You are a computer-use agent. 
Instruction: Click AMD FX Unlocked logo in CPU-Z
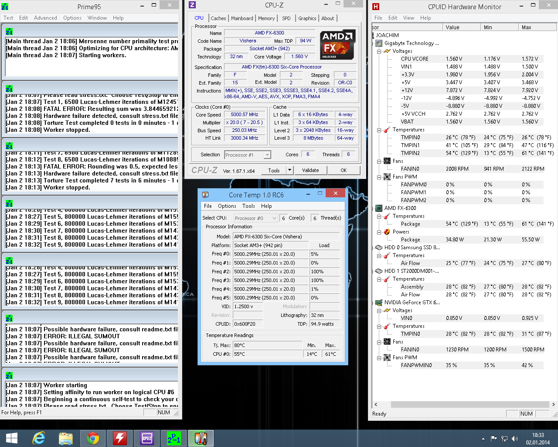[x=337, y=45]
